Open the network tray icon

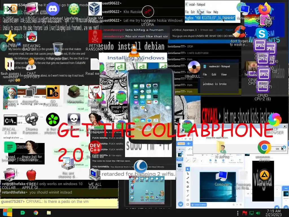point(251,213)
